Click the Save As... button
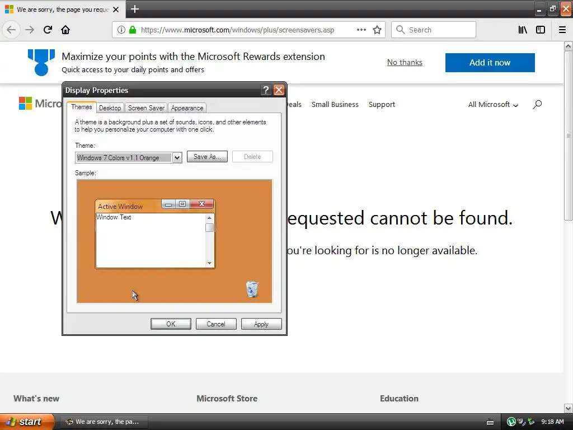 click(207, 157)
